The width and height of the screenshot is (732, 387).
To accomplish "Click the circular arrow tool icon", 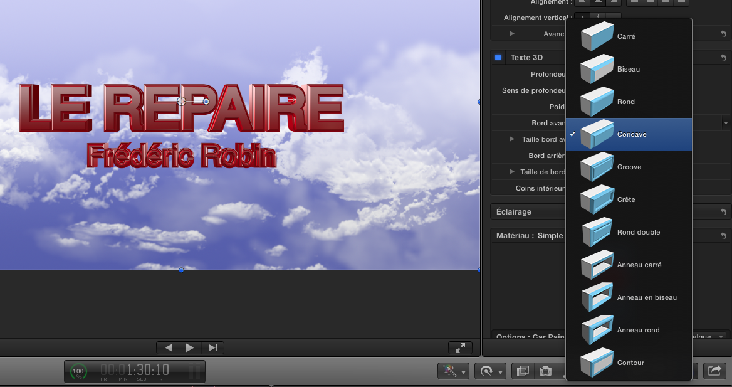I will pos(486,371).
